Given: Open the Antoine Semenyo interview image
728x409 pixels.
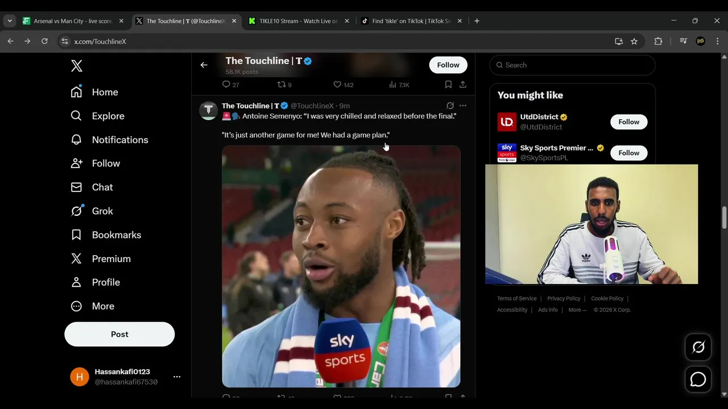Looking at the screenshot, I should pyautogui.click(x=341, y=266).
